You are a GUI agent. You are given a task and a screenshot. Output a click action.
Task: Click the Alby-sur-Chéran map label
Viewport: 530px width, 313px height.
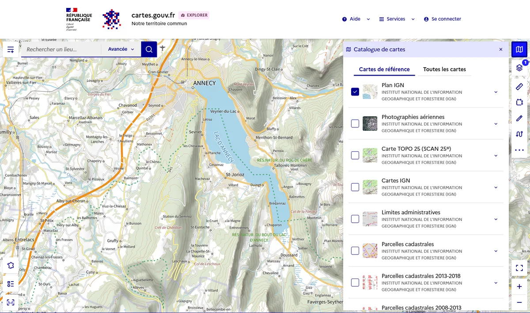[x=72, y=201]
